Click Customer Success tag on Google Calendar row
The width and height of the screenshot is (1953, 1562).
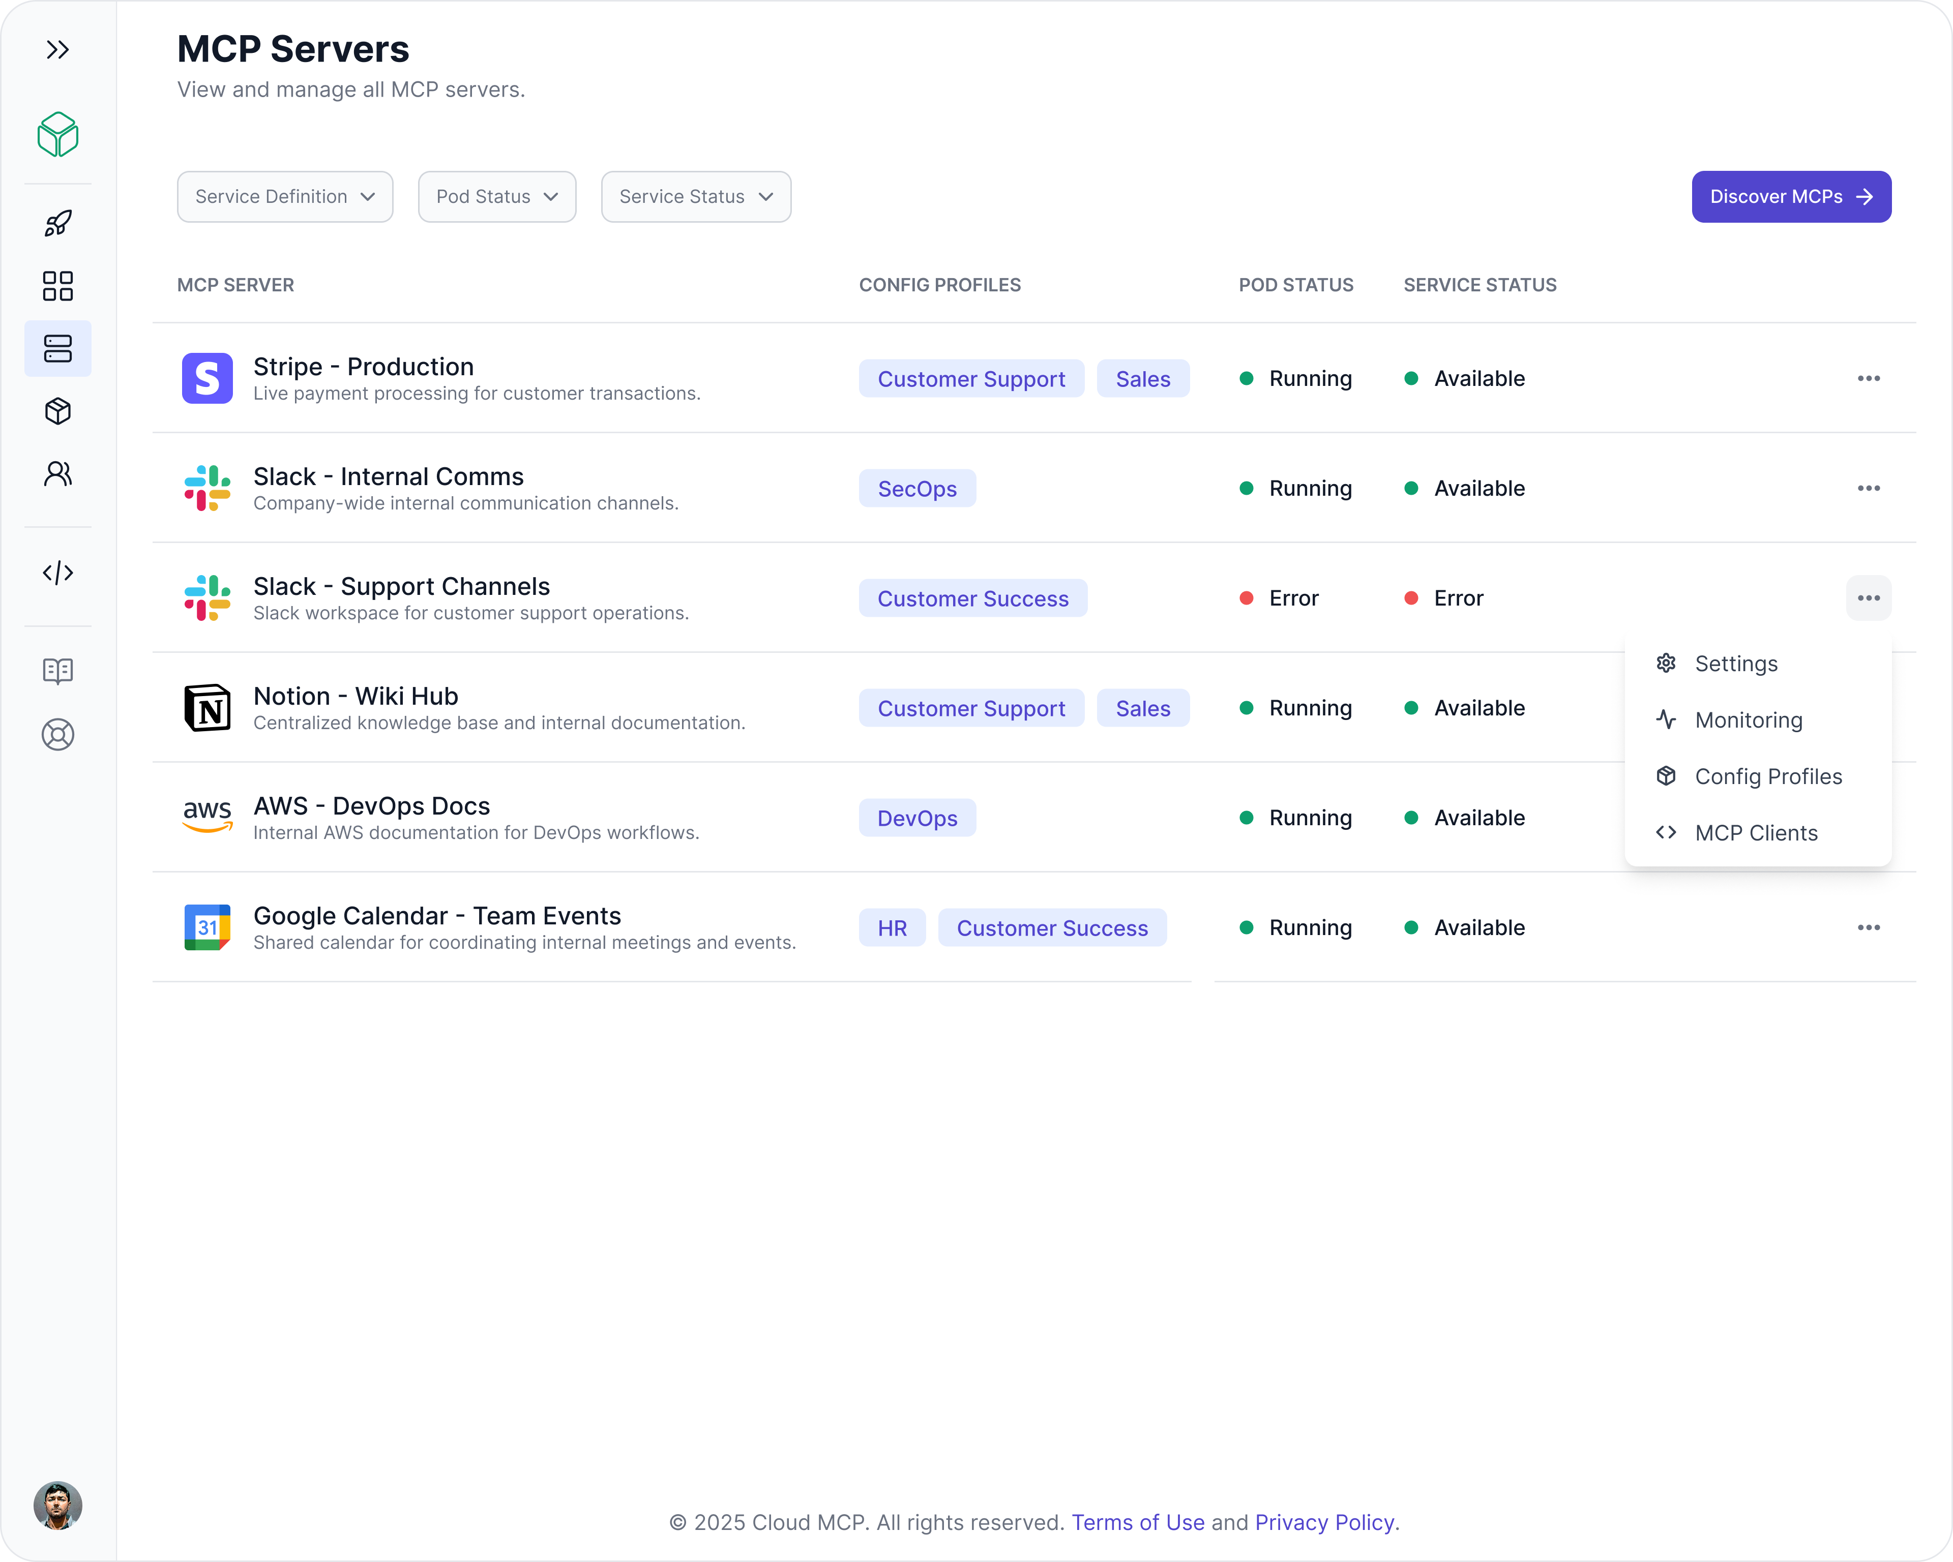coord(1053,928)
